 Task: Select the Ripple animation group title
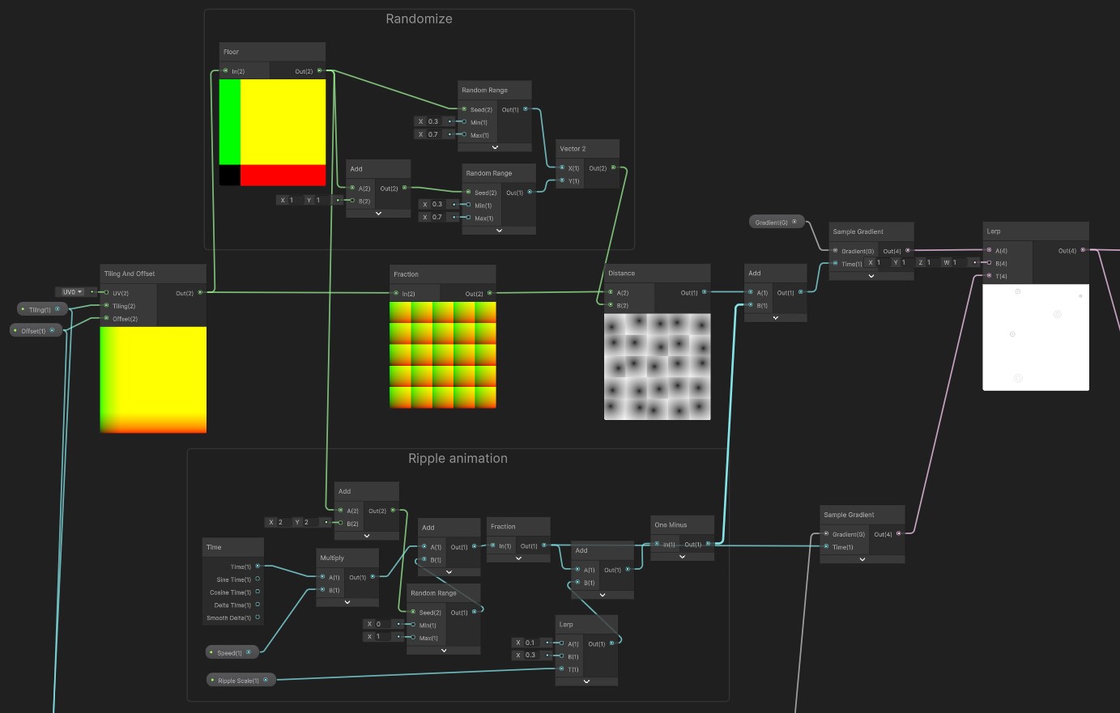458,458
